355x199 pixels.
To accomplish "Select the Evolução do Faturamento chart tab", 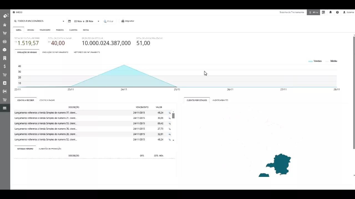I will tap(55, 52).
